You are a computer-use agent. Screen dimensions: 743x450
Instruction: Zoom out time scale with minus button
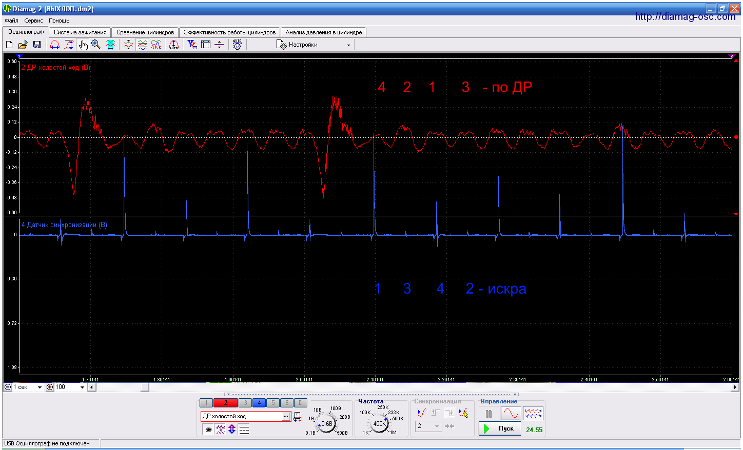point(8,387)
